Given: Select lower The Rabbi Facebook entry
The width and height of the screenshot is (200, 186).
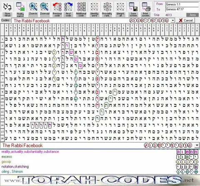Looking at the screenshot, I should pos(22,145).
